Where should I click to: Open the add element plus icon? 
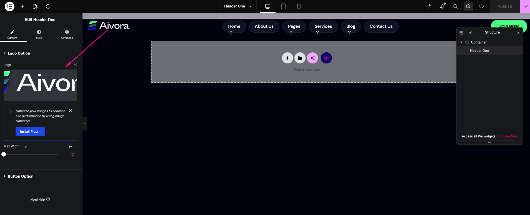coord(22,6)
